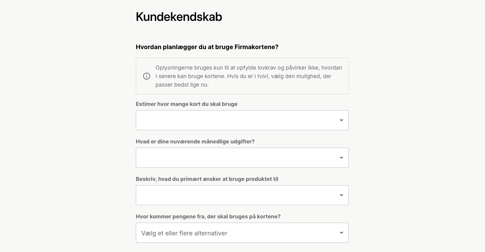Viewport: 485px width, 252px height.
Task: Click the 'passer bedst lige nu' text line
Action: 182,85
